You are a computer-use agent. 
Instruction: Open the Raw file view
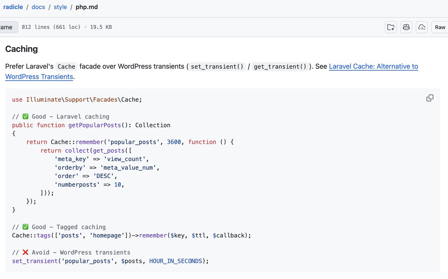(x=440, y=27)
